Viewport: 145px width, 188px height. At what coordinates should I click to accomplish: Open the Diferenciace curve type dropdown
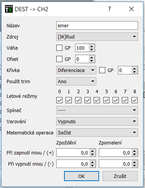pos(76,70)
